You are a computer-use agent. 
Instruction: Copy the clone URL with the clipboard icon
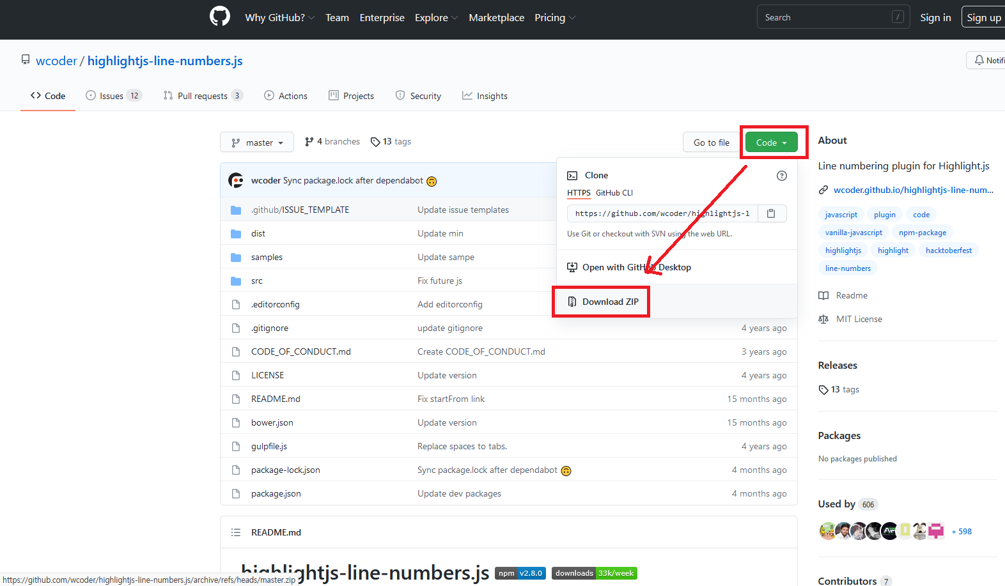click(x=771, y=213)
